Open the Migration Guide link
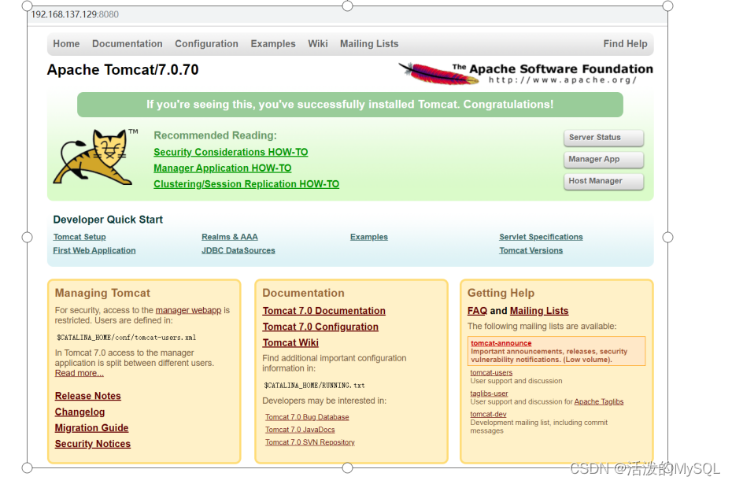732x484 pixels. click(91, 428)
